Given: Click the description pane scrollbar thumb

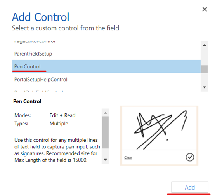Looking at the screenshot, I should [106, 132].
